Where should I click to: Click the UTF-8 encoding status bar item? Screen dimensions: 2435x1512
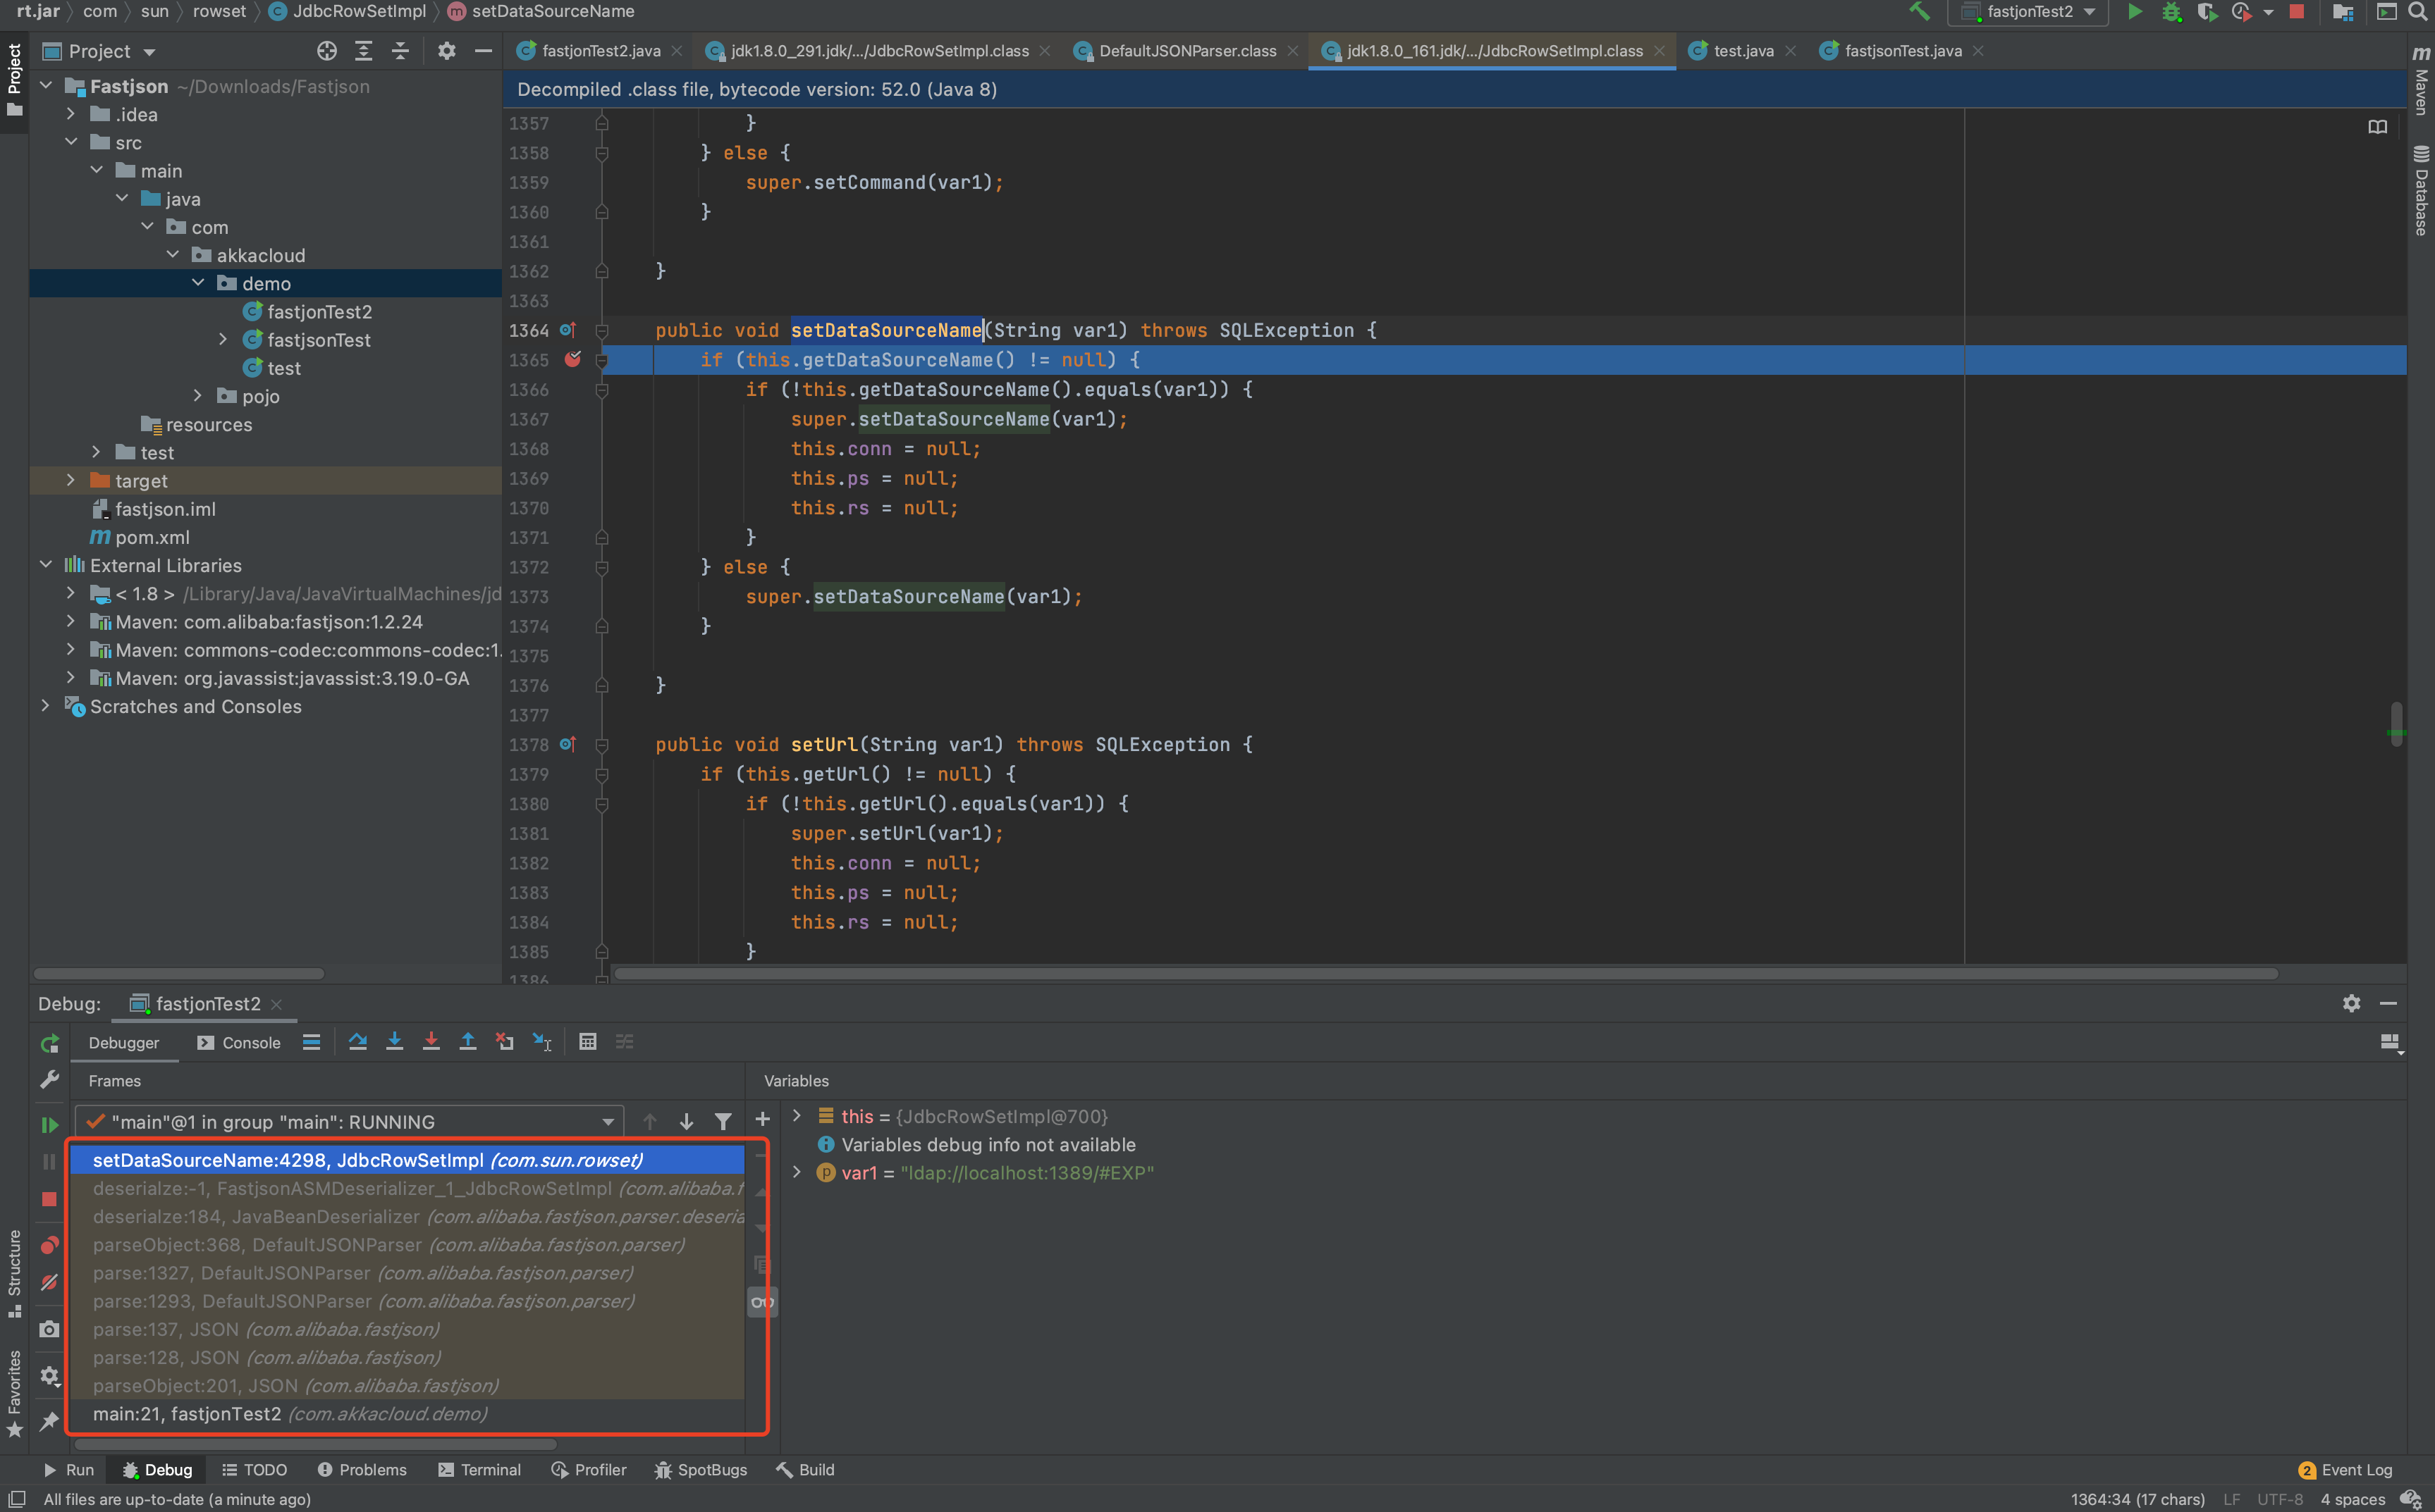[x=2279, y=1499]
